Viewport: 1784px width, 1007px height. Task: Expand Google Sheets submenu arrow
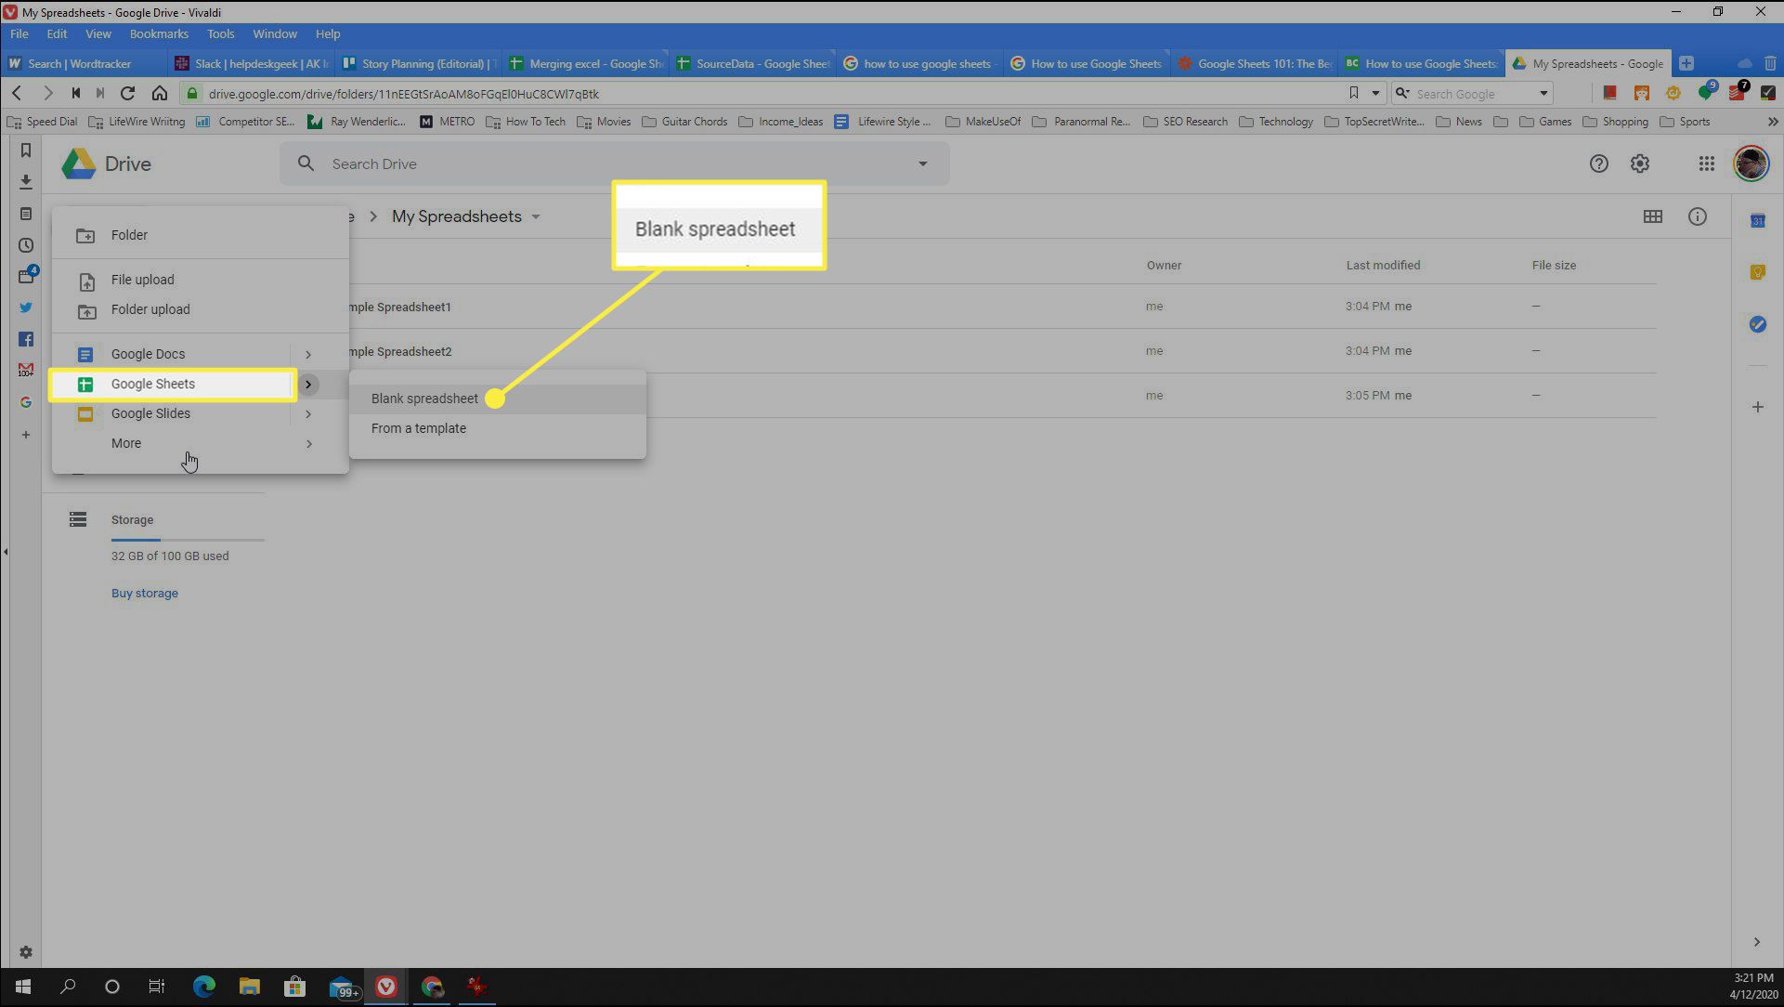pos(308,384)
